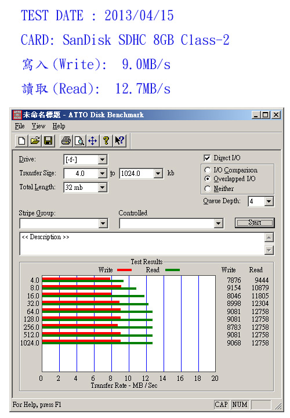Open the Controlled dropdown
The width and height of the screenshot is (290, 418).
coord(218,224)
